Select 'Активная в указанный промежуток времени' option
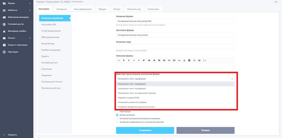The height and width of the screenshot is (138, 282). pos(117,119)
